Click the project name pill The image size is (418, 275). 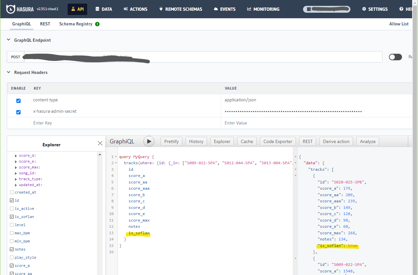click(327, 9)
